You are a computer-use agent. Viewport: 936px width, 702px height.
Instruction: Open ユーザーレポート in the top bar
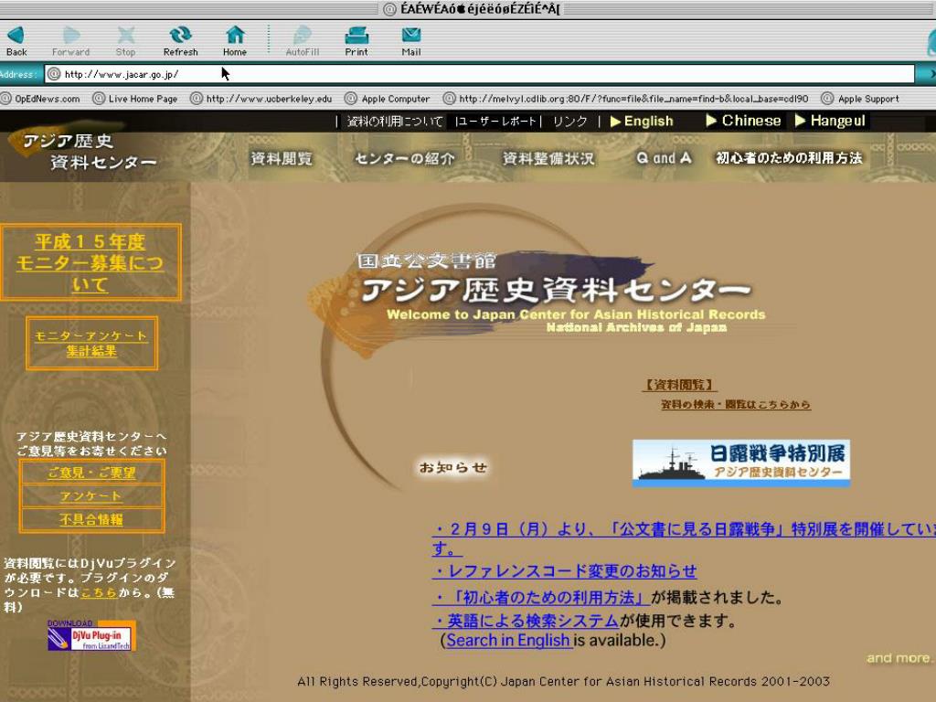(496, 122)
